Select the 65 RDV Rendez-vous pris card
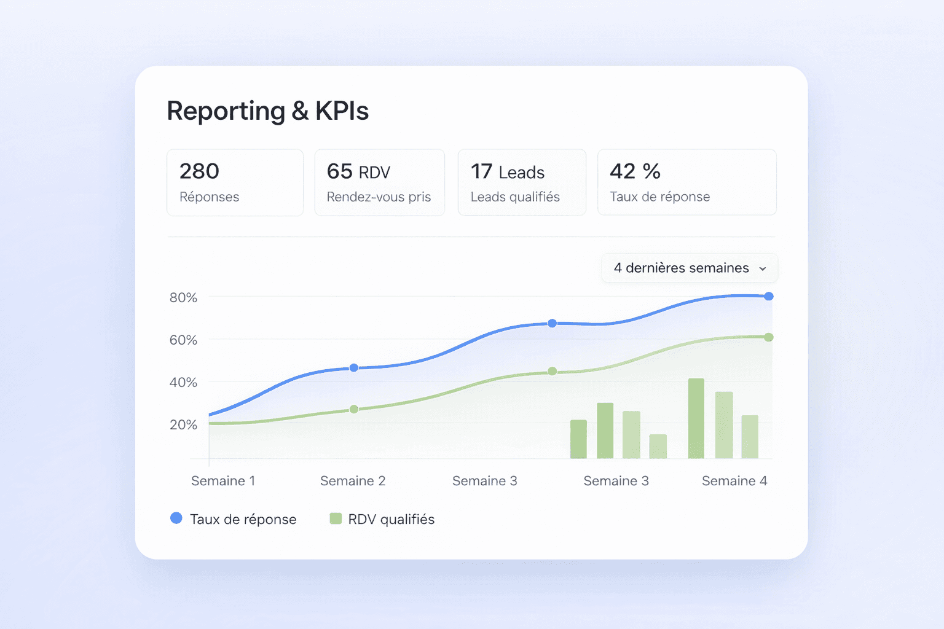The height and width of the screenshot is (629, 944). pyautogui.click(x=379, y=182)
